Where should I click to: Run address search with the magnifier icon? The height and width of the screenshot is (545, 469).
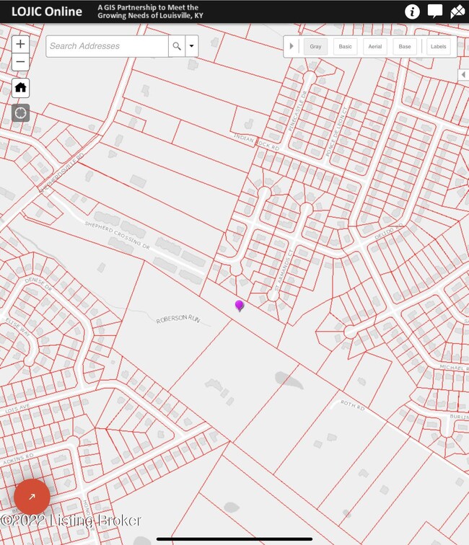177,46
